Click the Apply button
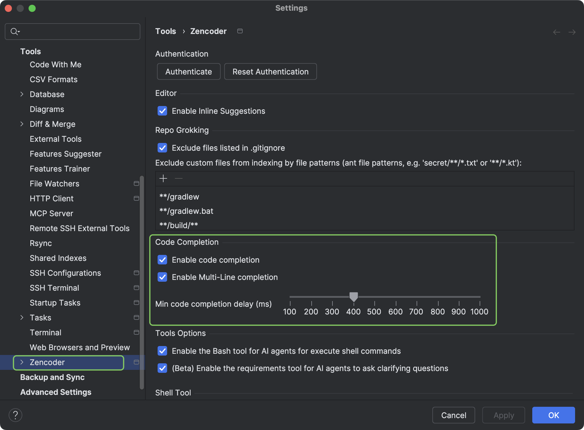Viewport: 584px width, 430px height. (503, 415)
